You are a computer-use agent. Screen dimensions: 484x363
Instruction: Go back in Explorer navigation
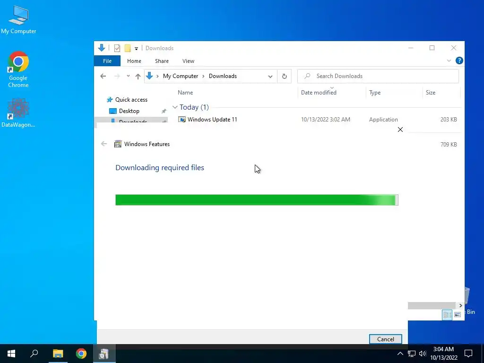103,76
